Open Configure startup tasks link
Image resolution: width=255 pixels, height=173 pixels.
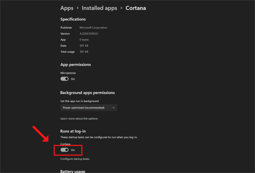(x=75, y=159)
